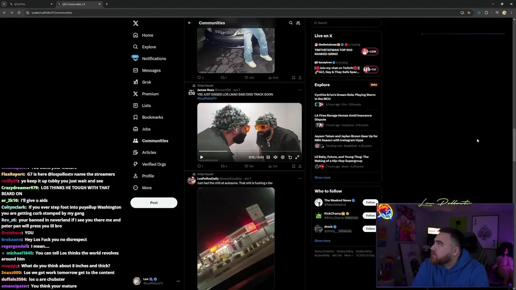Open Notifications from the sidebar
Screen dimensions: 516x290
149,59
